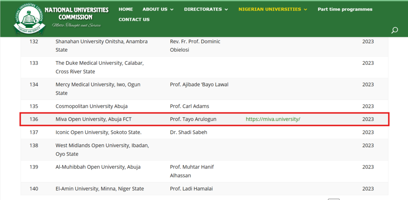The height and width of the screenshot is (200, 408).
Task: Select Iconic Open University, Sokoto State cell
Action: pos(98,132)
